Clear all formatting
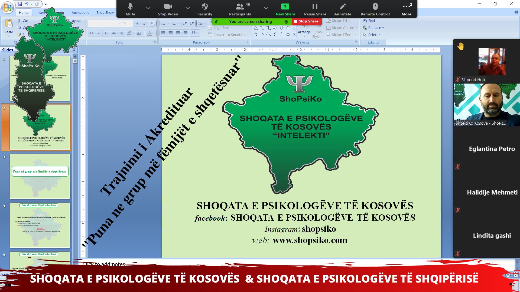Image resolution: width=520 pixels, height=292 pixels. coord(152,23)
